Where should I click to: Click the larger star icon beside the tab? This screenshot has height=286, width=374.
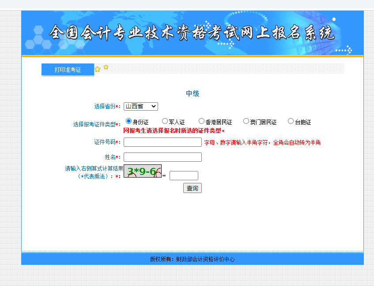click(98, 69)
